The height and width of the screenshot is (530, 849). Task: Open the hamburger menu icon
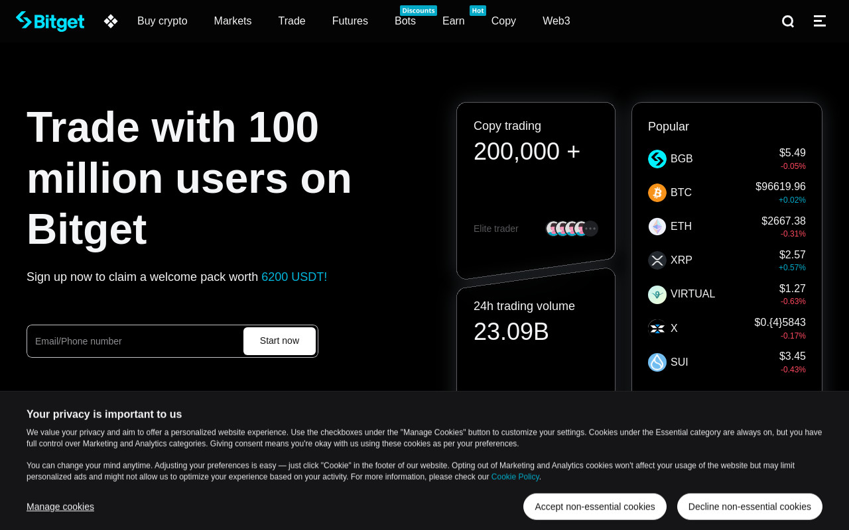point(820,21)
